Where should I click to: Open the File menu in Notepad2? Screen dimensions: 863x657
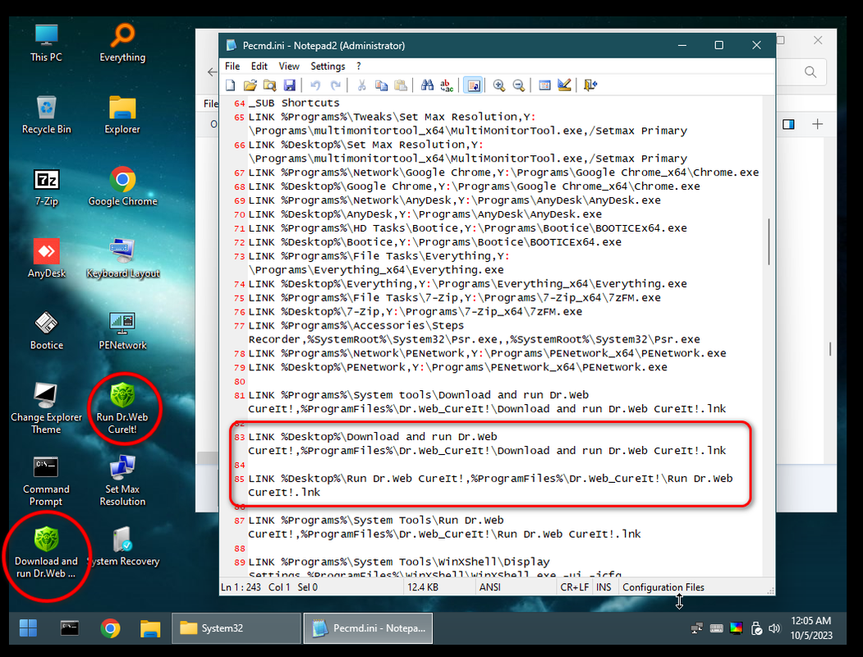232,66
